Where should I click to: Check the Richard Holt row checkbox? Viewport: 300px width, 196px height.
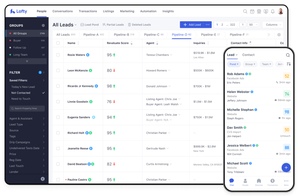(x=58, y=133)
